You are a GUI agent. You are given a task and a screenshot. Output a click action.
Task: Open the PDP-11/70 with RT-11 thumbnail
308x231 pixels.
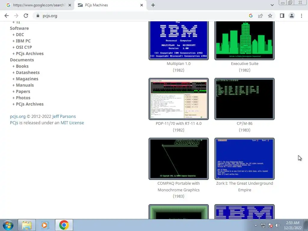(x=179, y=99)
